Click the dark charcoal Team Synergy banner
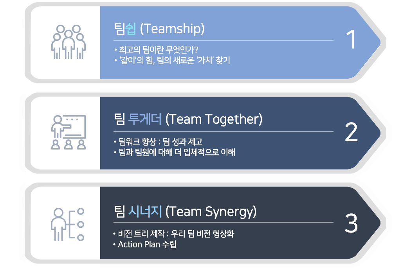This screenshot has height=274, width=411. pos(240,223)
